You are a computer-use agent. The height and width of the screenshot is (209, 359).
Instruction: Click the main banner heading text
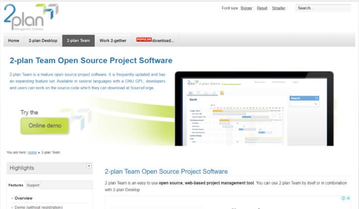[x=91, y=61]
